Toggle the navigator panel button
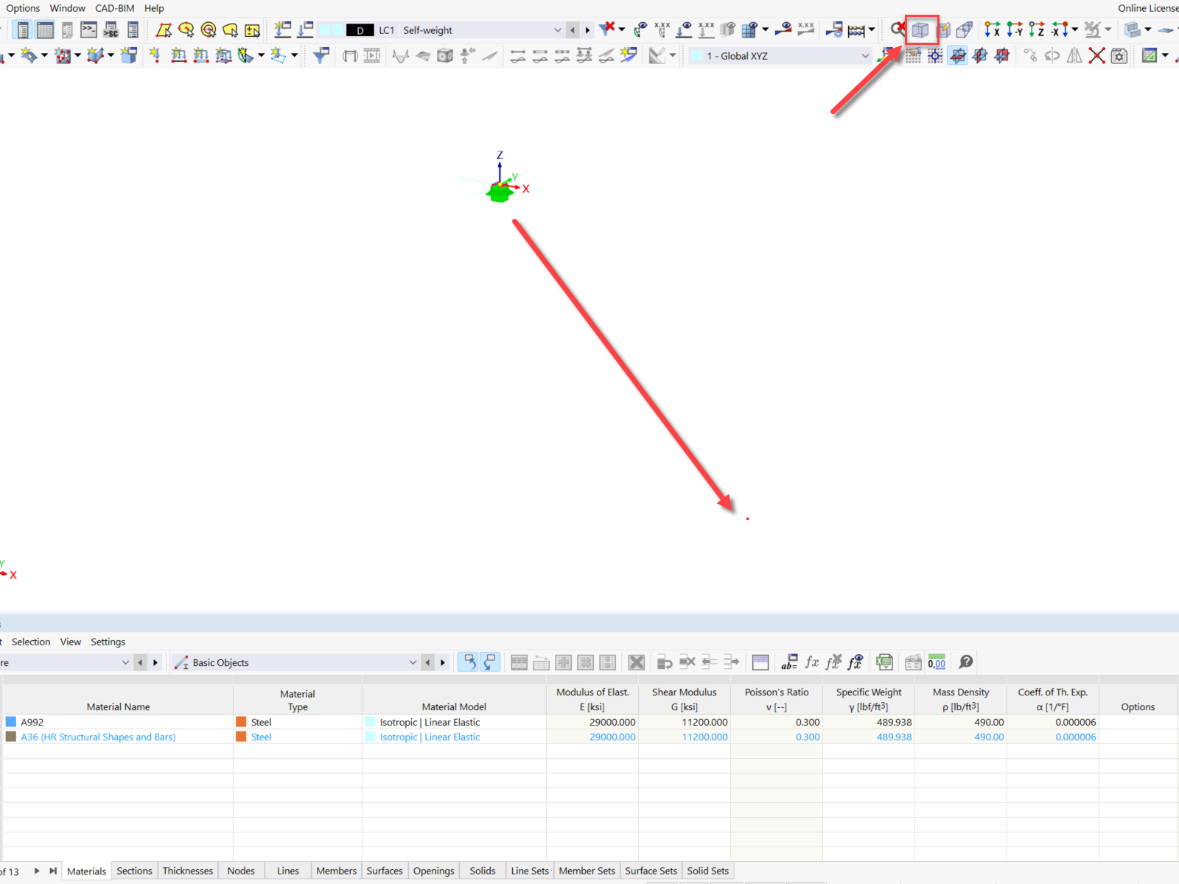 pyautogui.click(x=23, y=30)
